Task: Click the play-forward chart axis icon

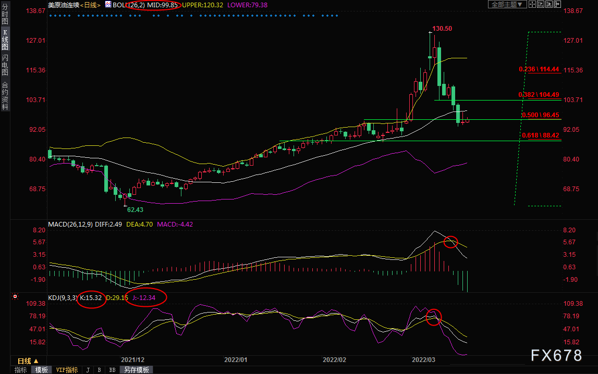Action: [x=549, y=5]
